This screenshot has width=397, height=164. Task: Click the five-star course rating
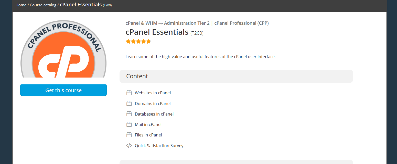tap(138, 42)
